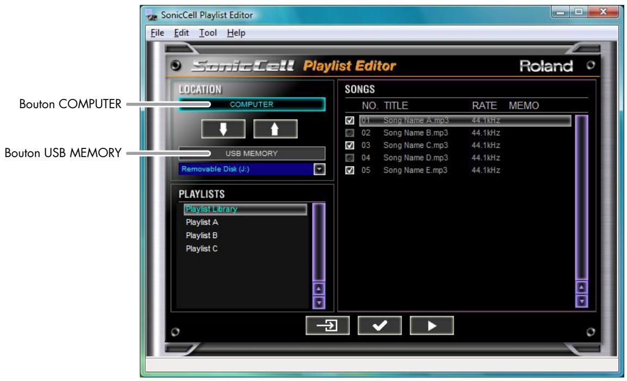The width and height of the screenshot is (627, 381).
Task: Select the USB MEMORY location button
Action: click(252, 153)
